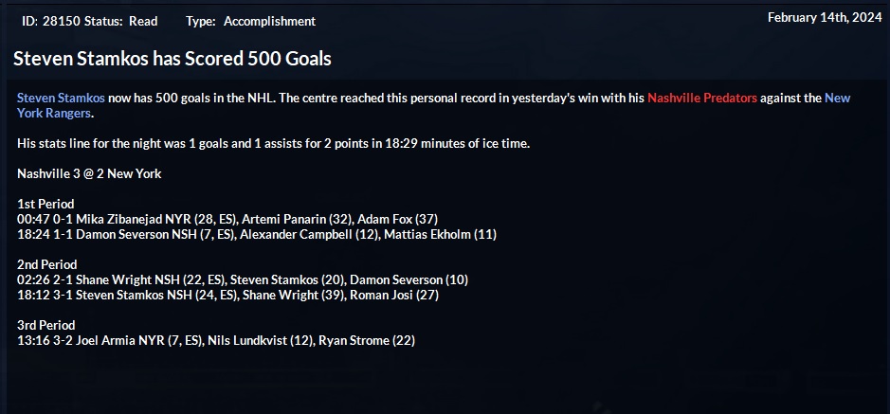Click the 00:47 goal timestamp
Screen dimensions: 890x414
coord(32,219)
